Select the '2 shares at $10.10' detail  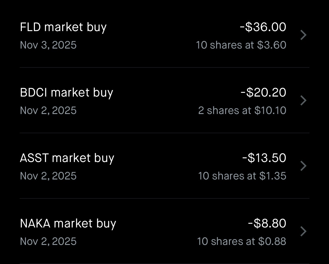point(242,110)
